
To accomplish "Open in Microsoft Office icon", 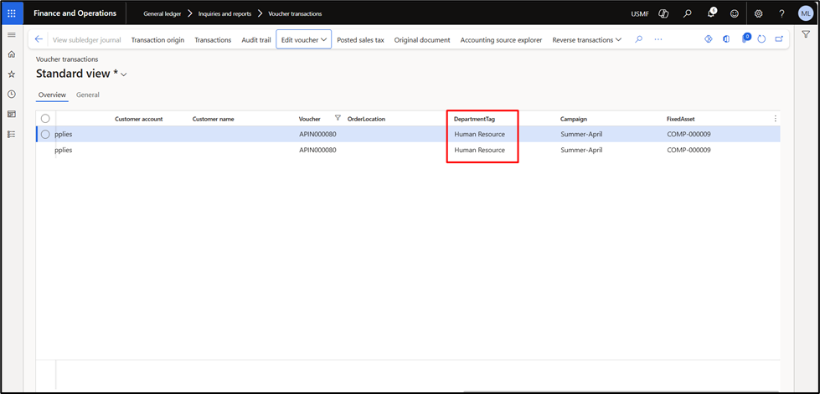I will point(726,39).
